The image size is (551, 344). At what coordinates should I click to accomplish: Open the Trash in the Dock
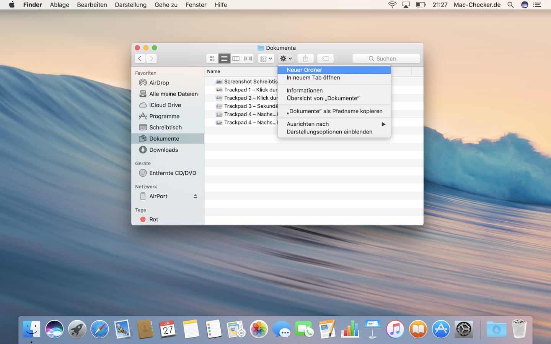coord(519,329)
